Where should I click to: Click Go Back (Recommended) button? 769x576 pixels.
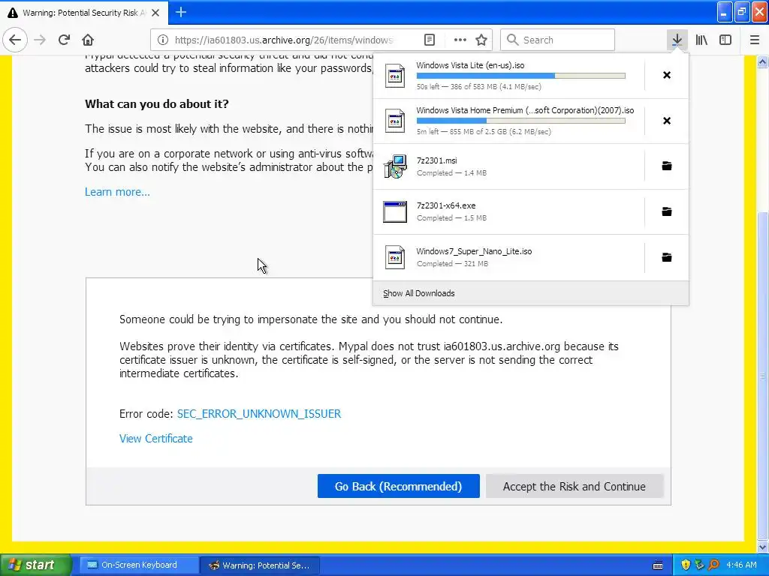[398, 486]
